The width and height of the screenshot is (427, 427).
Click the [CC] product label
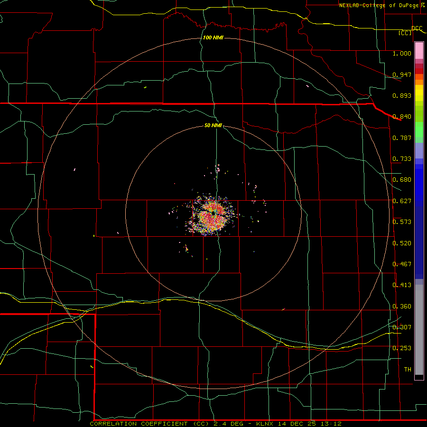[x=405, y=33]
